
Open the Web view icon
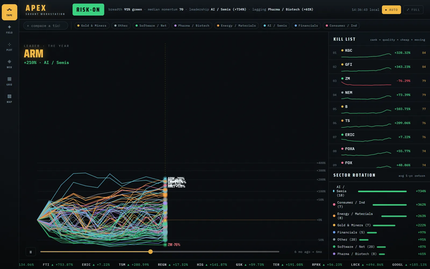[x=9, y=64]
